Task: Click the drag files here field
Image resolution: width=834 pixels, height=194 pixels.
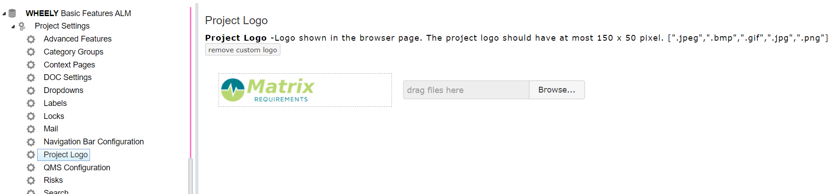Action: tap(466, 90)
